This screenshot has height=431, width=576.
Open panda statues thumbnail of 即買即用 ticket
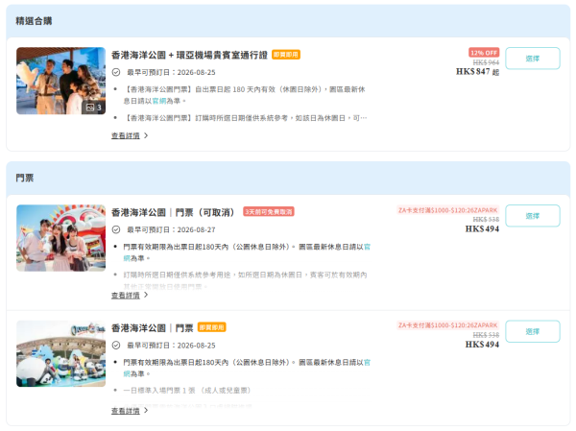coord(61,353)
